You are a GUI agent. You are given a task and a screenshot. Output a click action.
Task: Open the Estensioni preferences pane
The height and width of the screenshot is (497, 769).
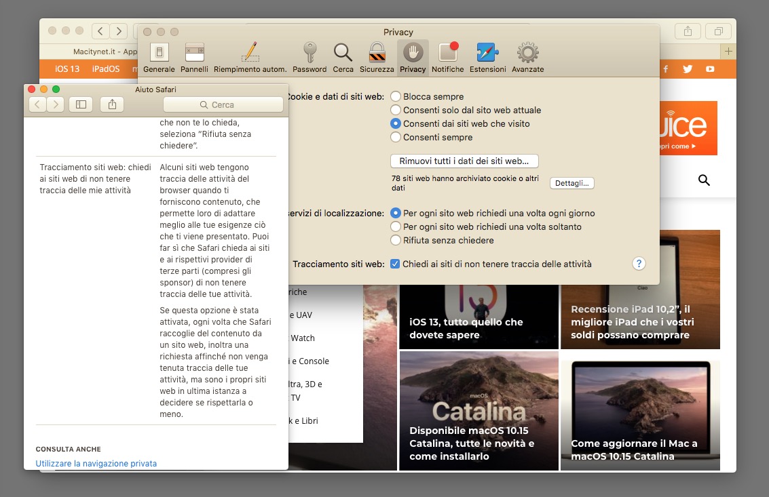[487, 56]
